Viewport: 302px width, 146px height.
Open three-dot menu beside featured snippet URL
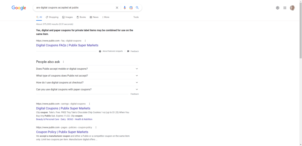(85, 41)
